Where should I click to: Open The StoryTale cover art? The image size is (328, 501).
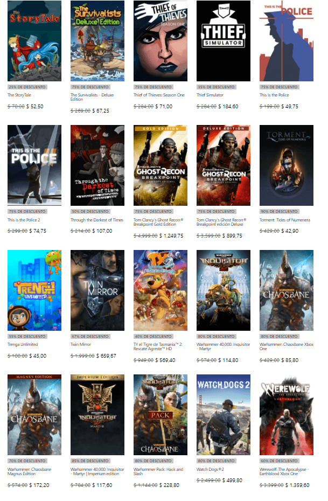click(x=34, y=41)
